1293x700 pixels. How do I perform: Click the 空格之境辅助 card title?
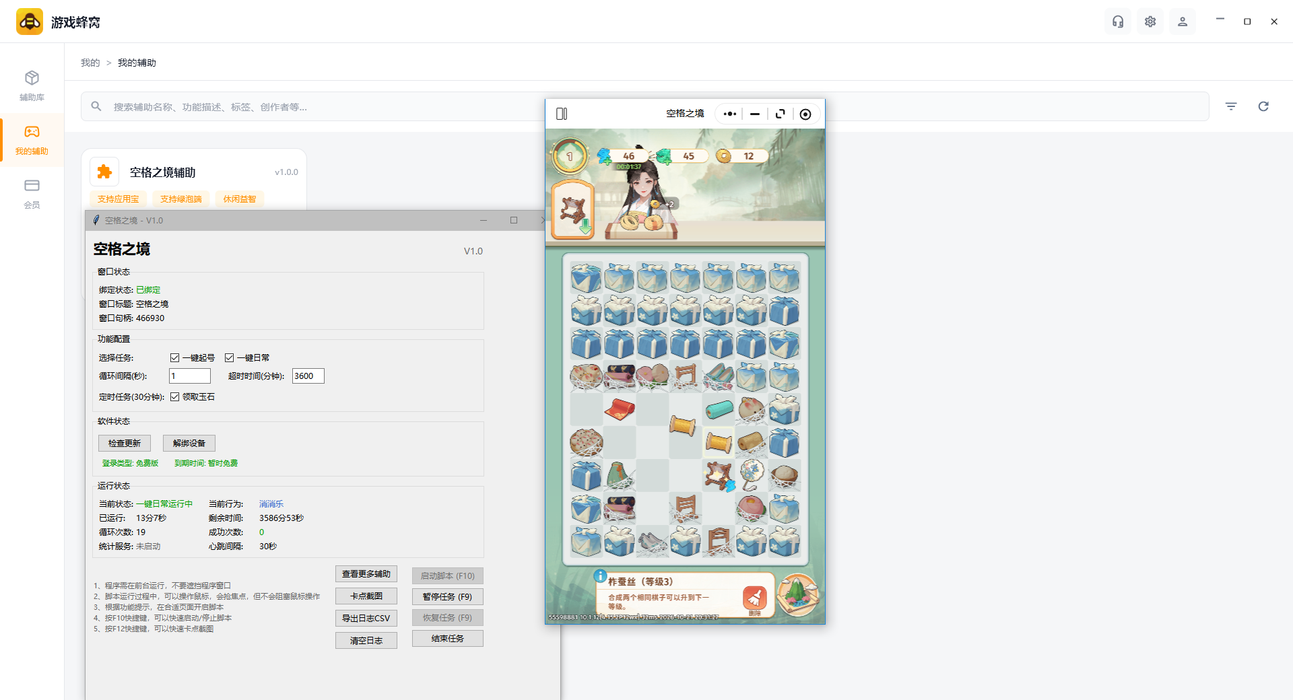(x=163, y=172)
